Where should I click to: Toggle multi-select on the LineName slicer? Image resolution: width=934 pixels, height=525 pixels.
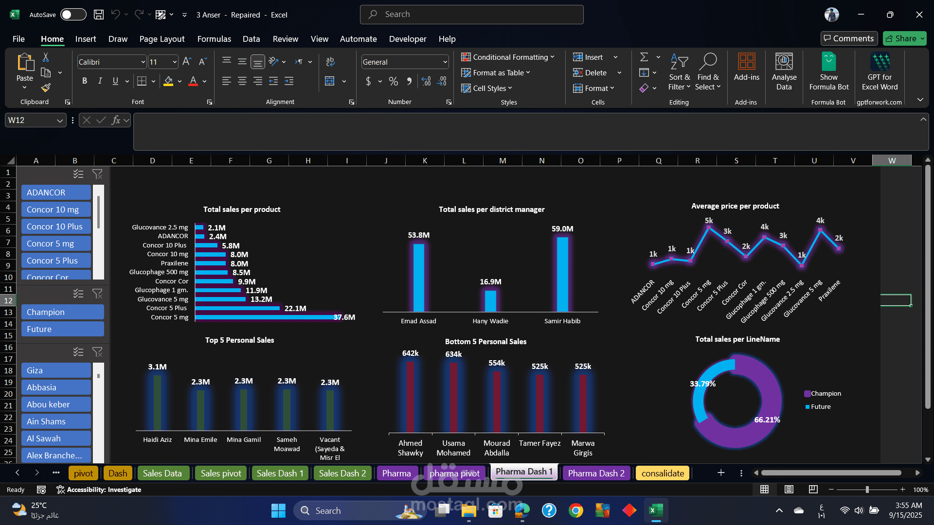[78, 294]
